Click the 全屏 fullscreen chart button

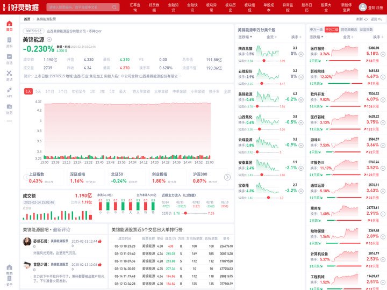tap(227, 91)
